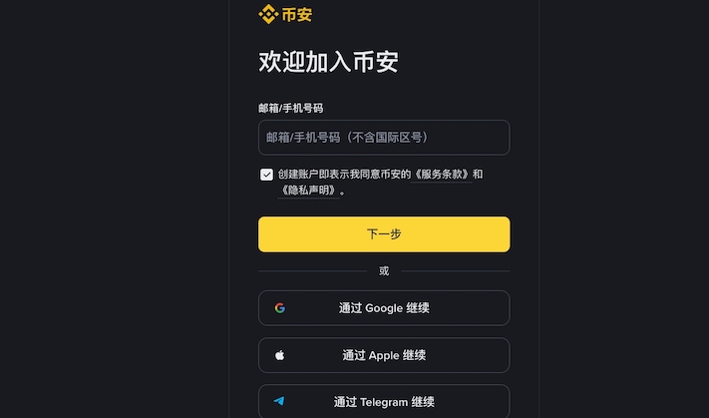
Task: Click the Apple logo icon
Action: click(x=280, y=355)
